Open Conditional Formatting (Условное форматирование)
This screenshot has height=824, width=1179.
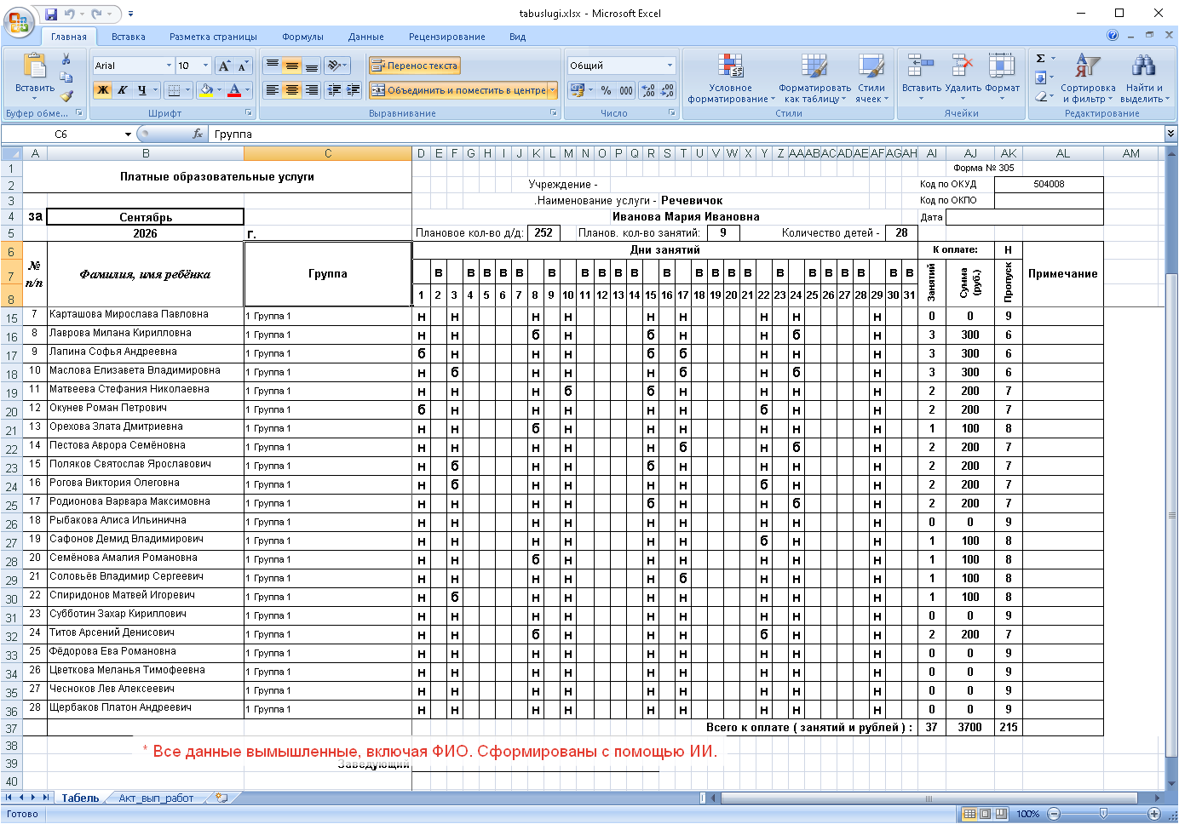click(x=731, y=78)
